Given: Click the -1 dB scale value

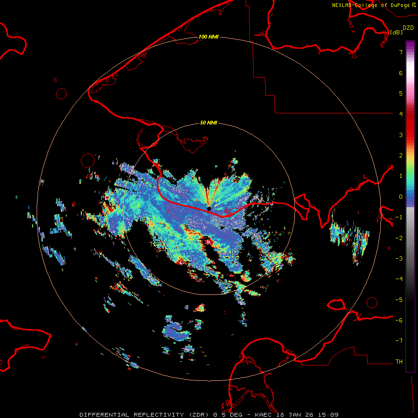Looking at the screenshot, I should [399, 217].
